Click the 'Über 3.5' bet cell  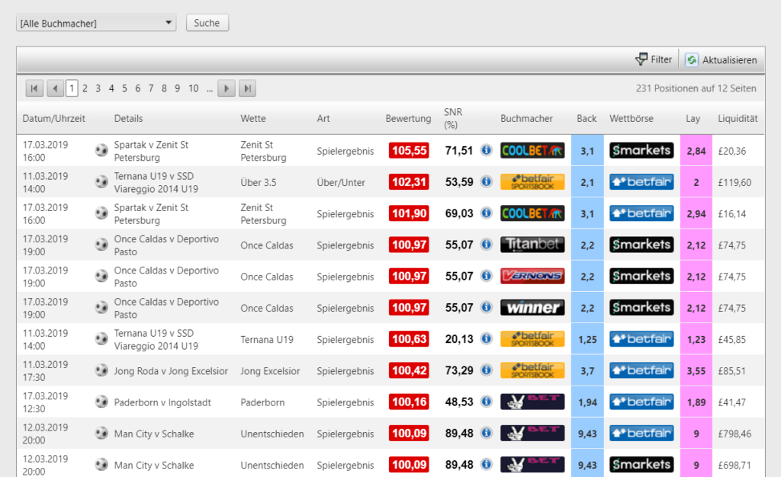pos(258,182)
